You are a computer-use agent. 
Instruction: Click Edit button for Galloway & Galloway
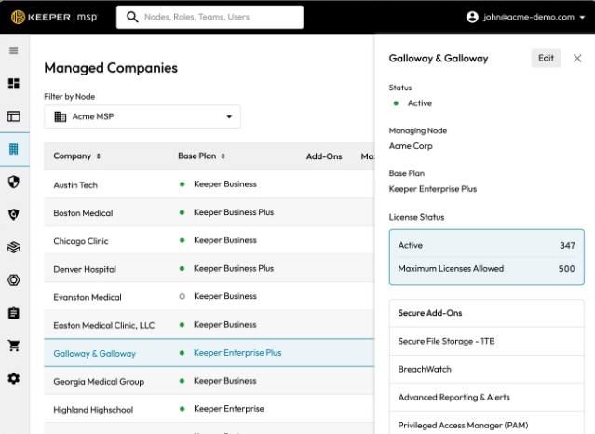546,58
